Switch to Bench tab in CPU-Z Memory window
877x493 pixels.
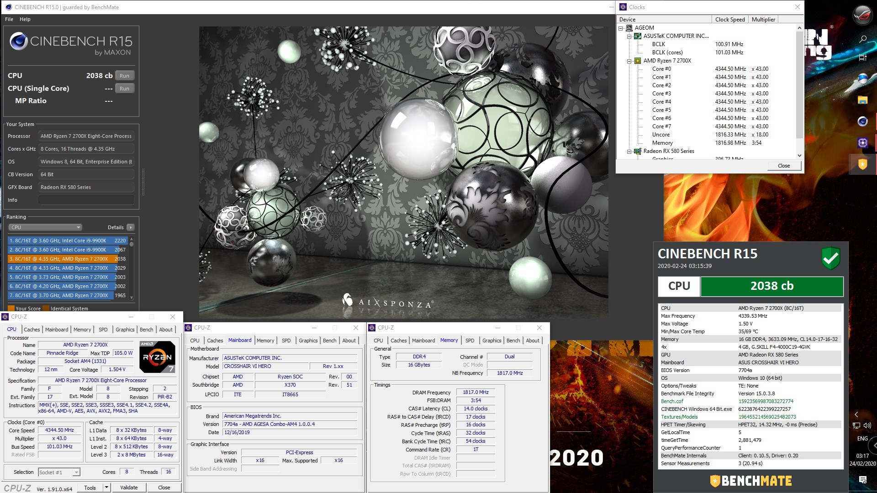(x=513, y=341)
